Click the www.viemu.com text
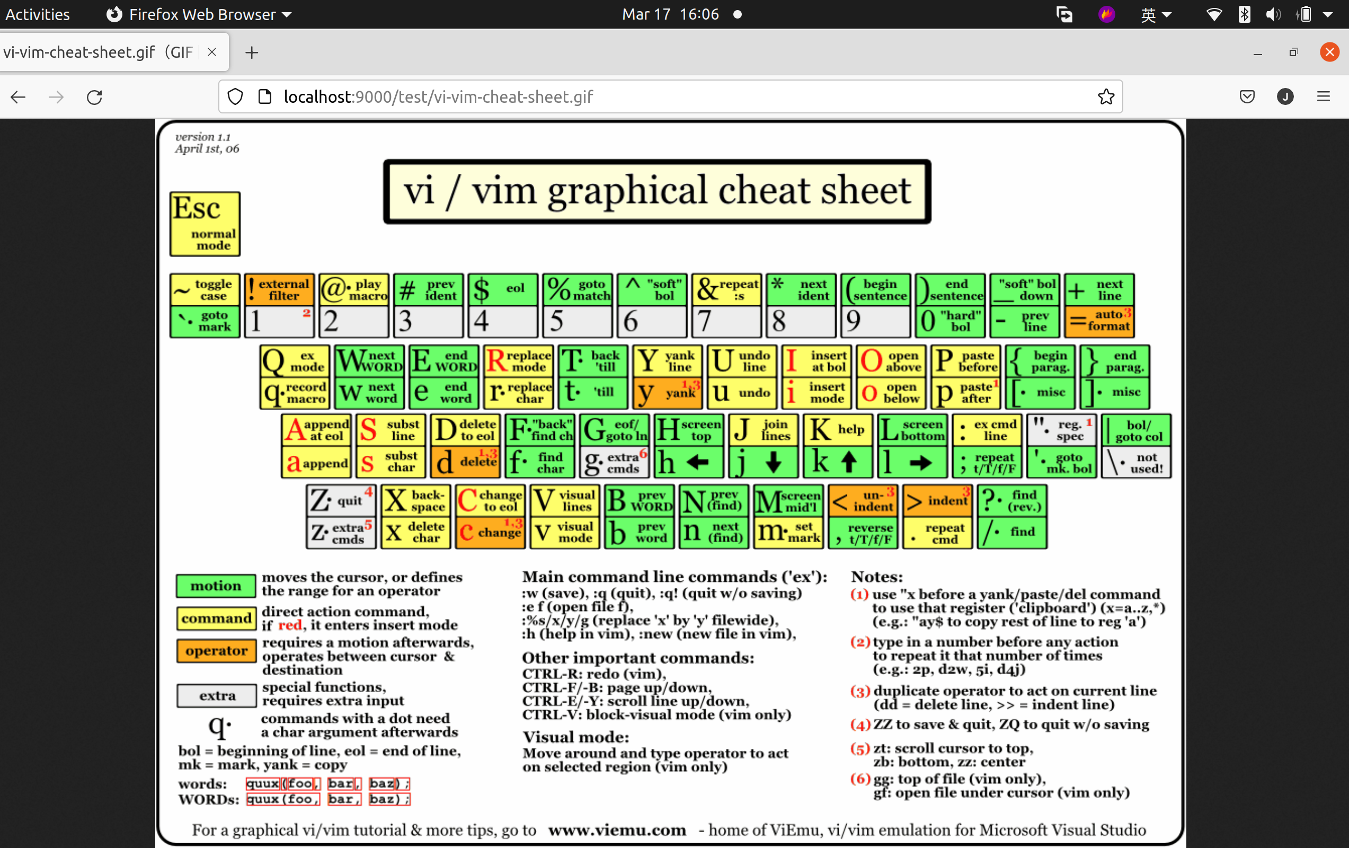The width and height of the screenshot is (1349, 848). pyautogui.click(x=617, y=830)
